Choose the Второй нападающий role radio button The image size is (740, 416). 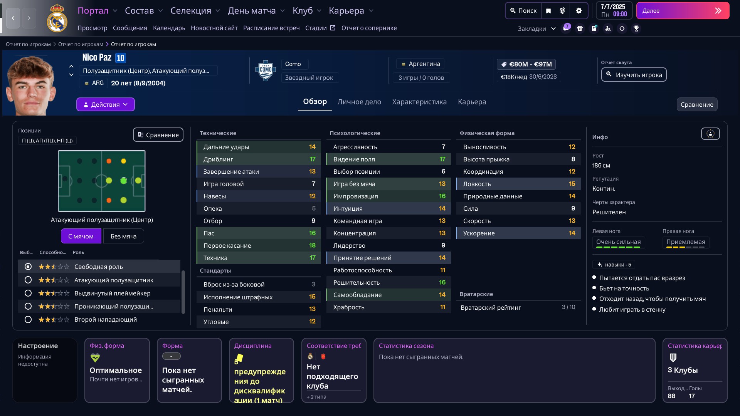[28, 319]
